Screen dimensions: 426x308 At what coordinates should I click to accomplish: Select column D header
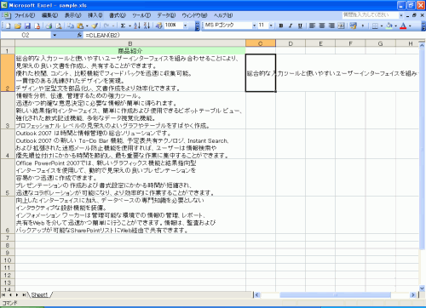(x=291, y=43)
